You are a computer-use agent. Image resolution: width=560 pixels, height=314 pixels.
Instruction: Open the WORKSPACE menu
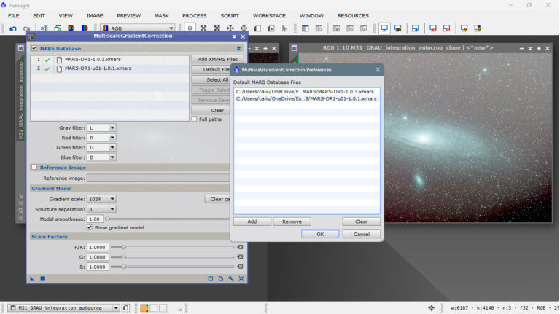coord(269,16)
